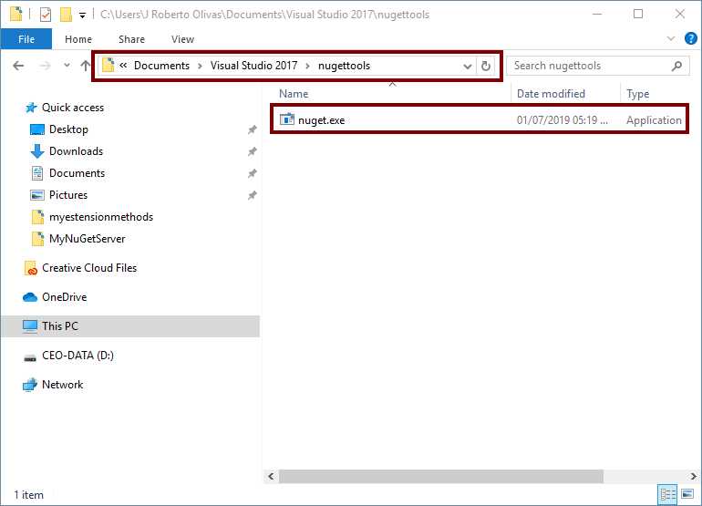This screenshot has width=702, height=506.
Task: Click the Network icon in sidebar
Action: click(x=30, y=385)
